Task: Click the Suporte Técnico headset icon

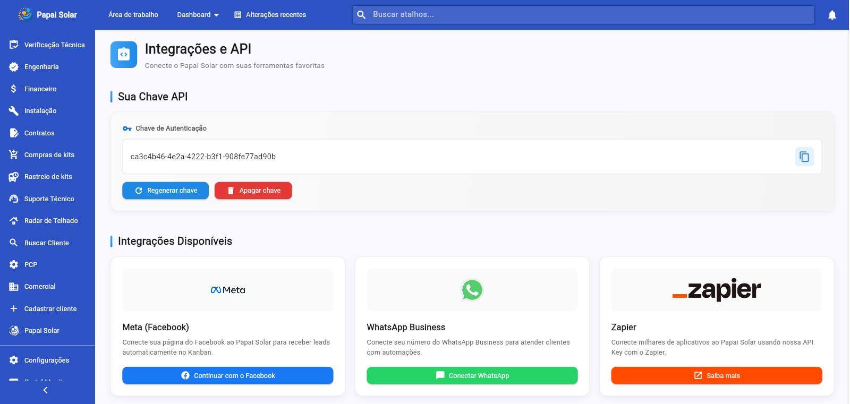Action: tap(14, 199)
